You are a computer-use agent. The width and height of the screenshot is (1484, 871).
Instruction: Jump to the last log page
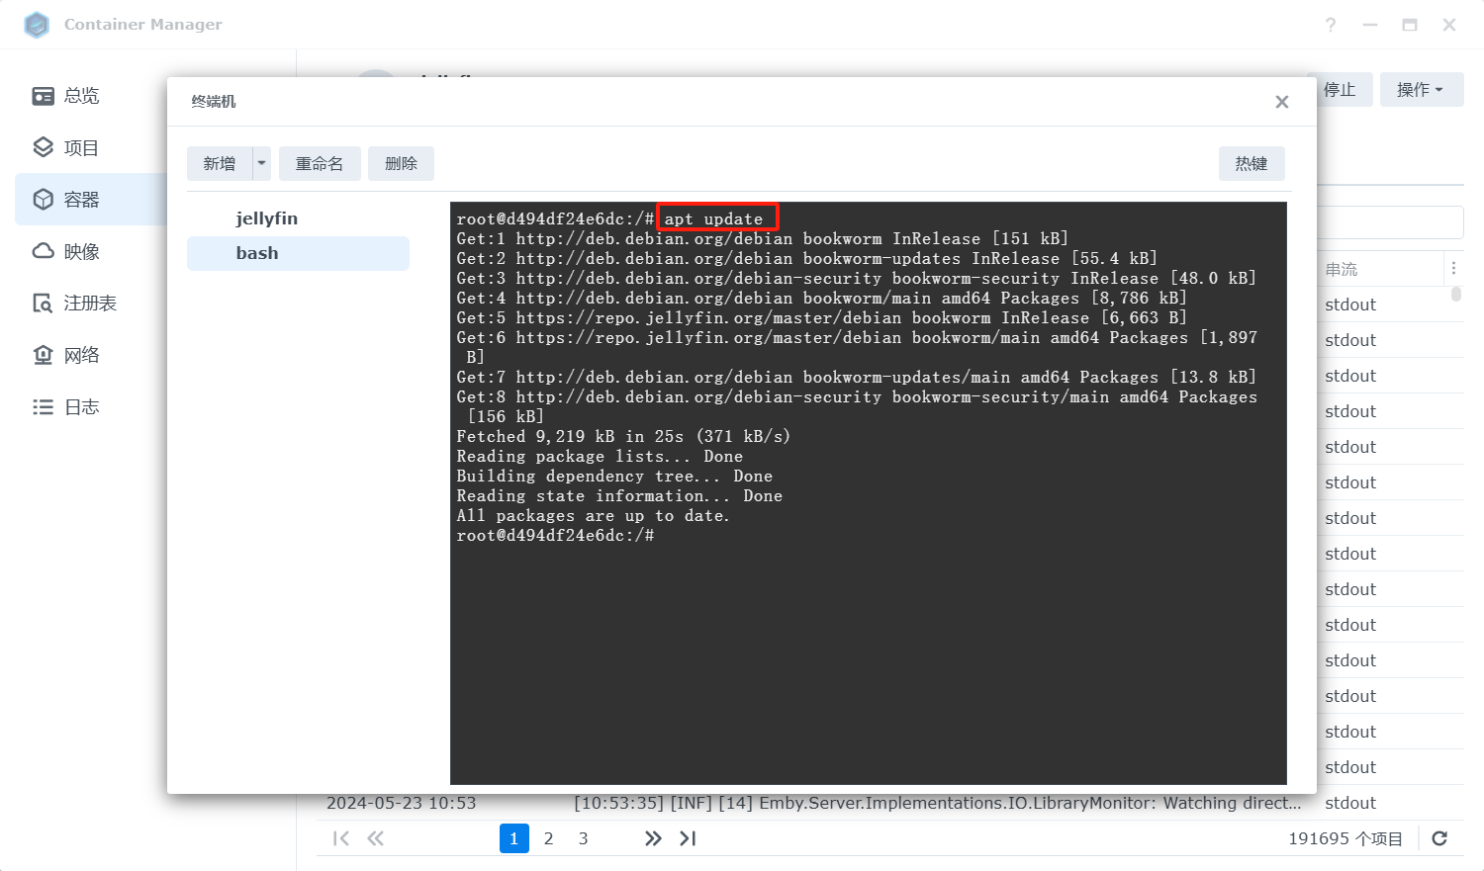688,838
